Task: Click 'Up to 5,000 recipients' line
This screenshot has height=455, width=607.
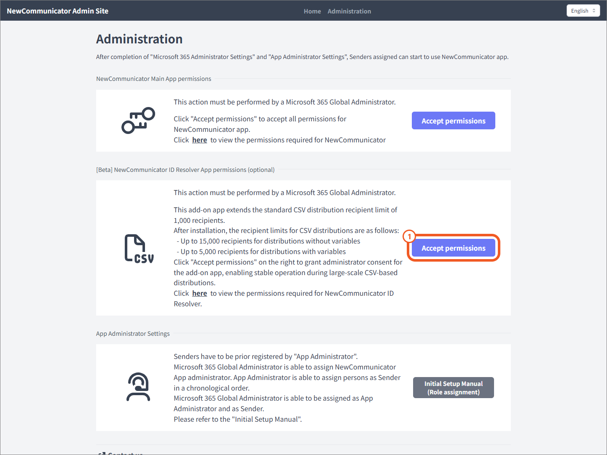Action: 261,252
